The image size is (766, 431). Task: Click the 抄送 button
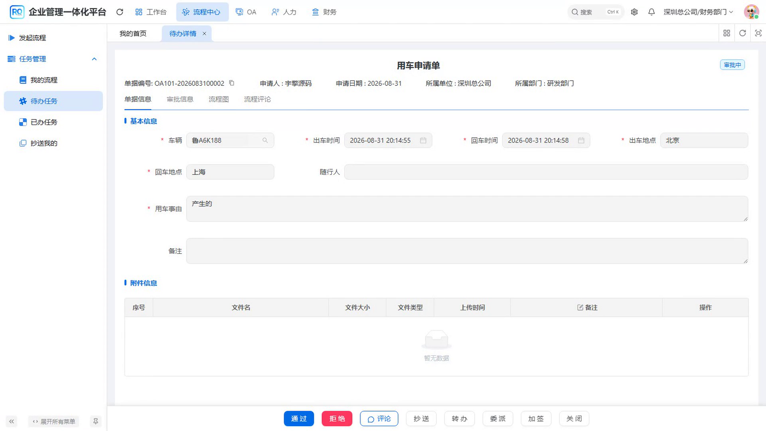coord(421,419)
